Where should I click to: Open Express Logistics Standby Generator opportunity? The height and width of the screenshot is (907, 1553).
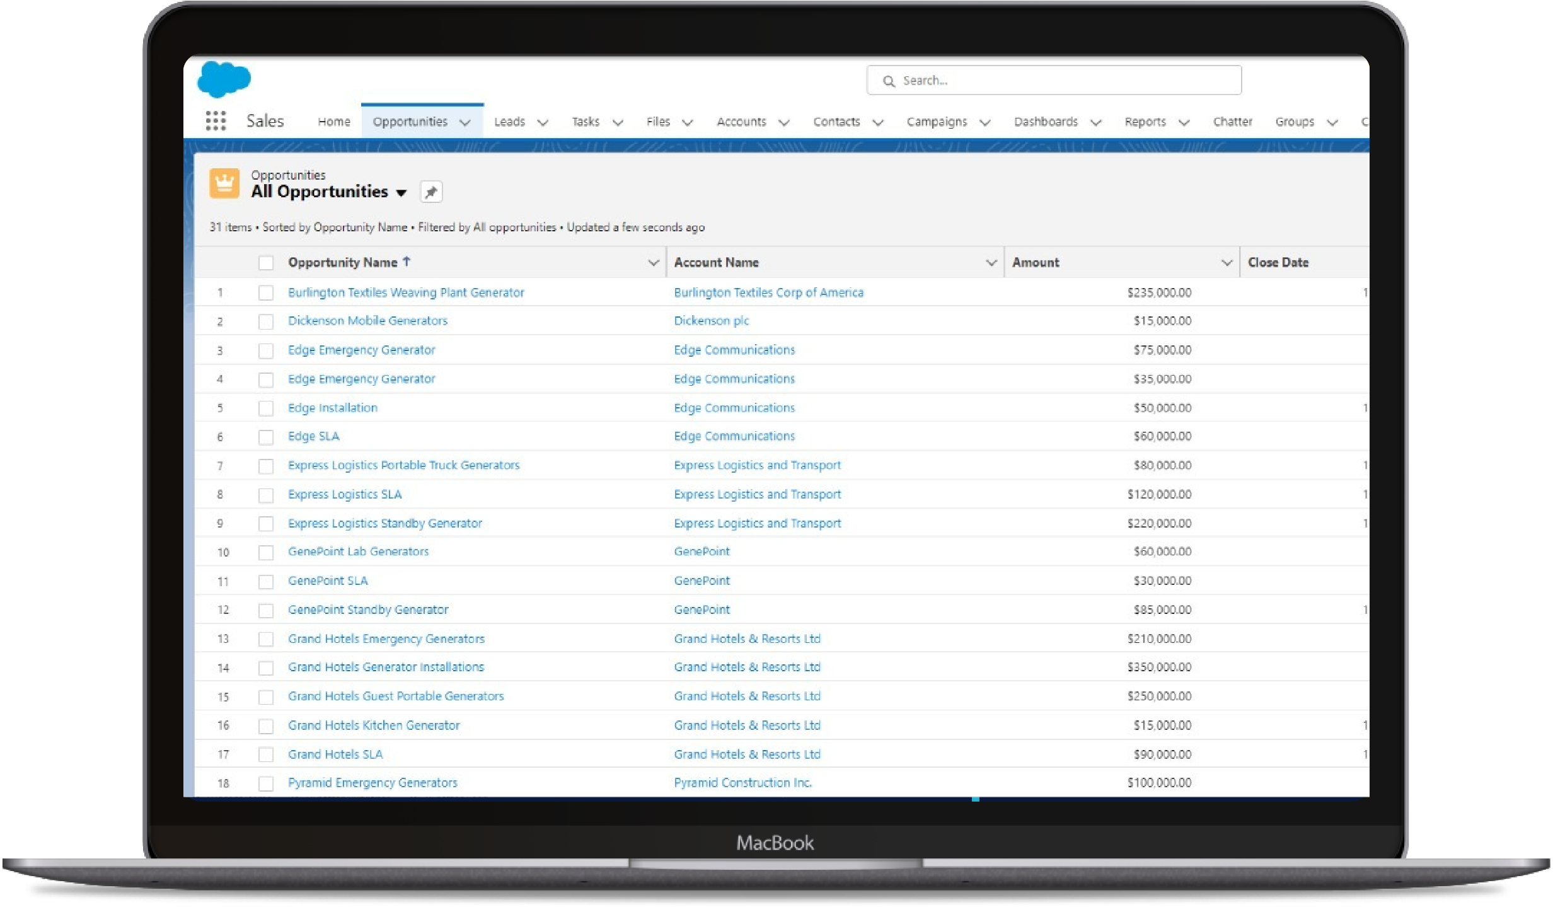384,523
